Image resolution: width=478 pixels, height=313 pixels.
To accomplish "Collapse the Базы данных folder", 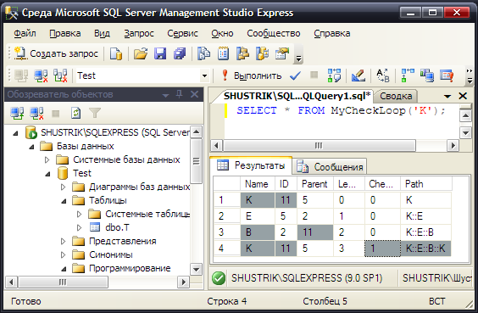I will 31,147.
